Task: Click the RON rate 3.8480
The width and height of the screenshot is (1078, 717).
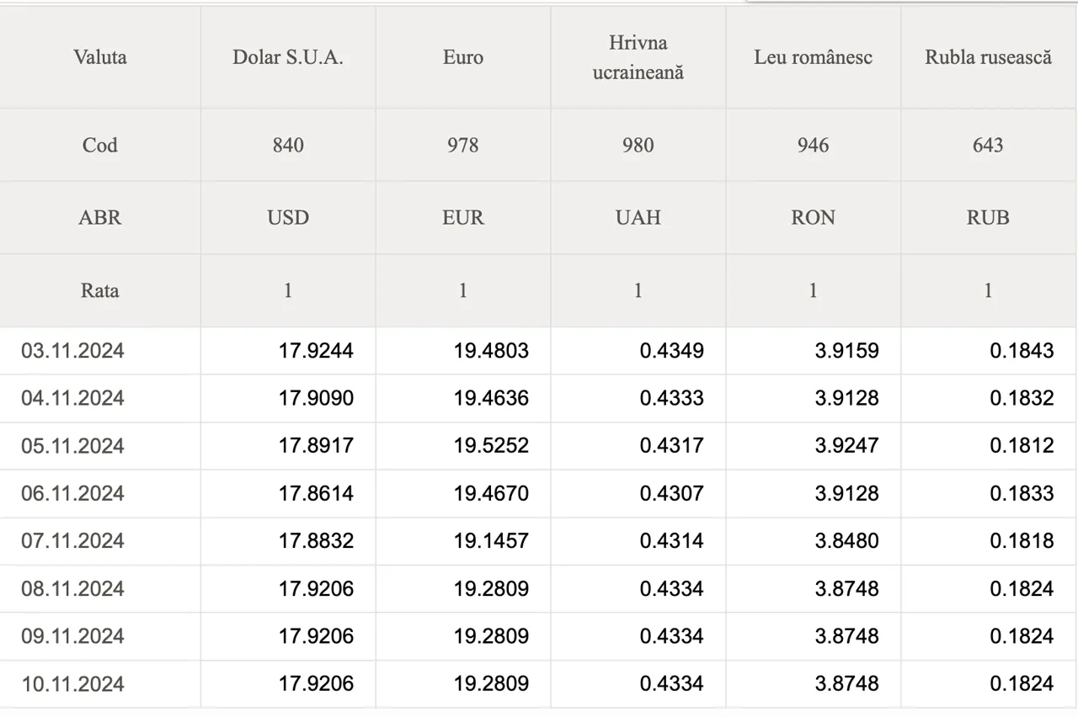Action: (847, 541)
